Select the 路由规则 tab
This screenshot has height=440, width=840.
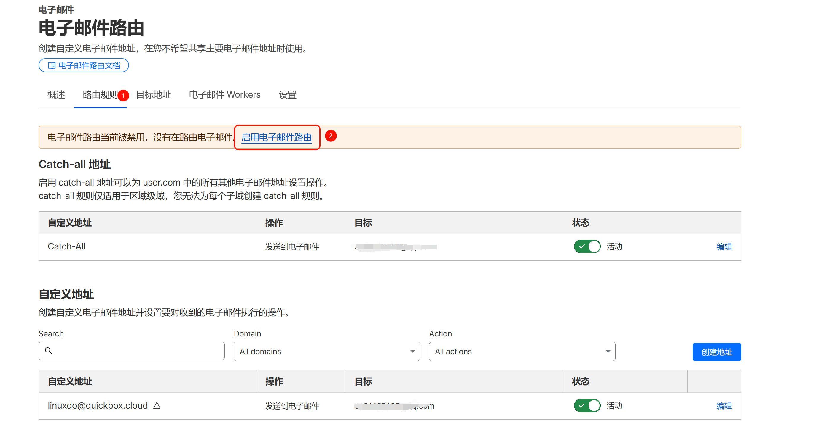(x=100, y=95)
